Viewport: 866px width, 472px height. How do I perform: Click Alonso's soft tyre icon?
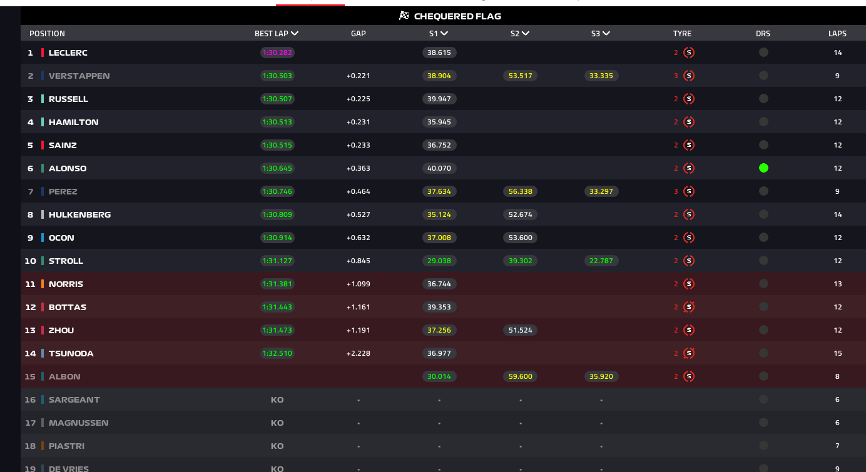click(689, 168)
